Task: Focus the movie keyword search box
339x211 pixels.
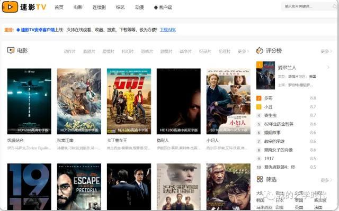Action: (x=307, y=6)
